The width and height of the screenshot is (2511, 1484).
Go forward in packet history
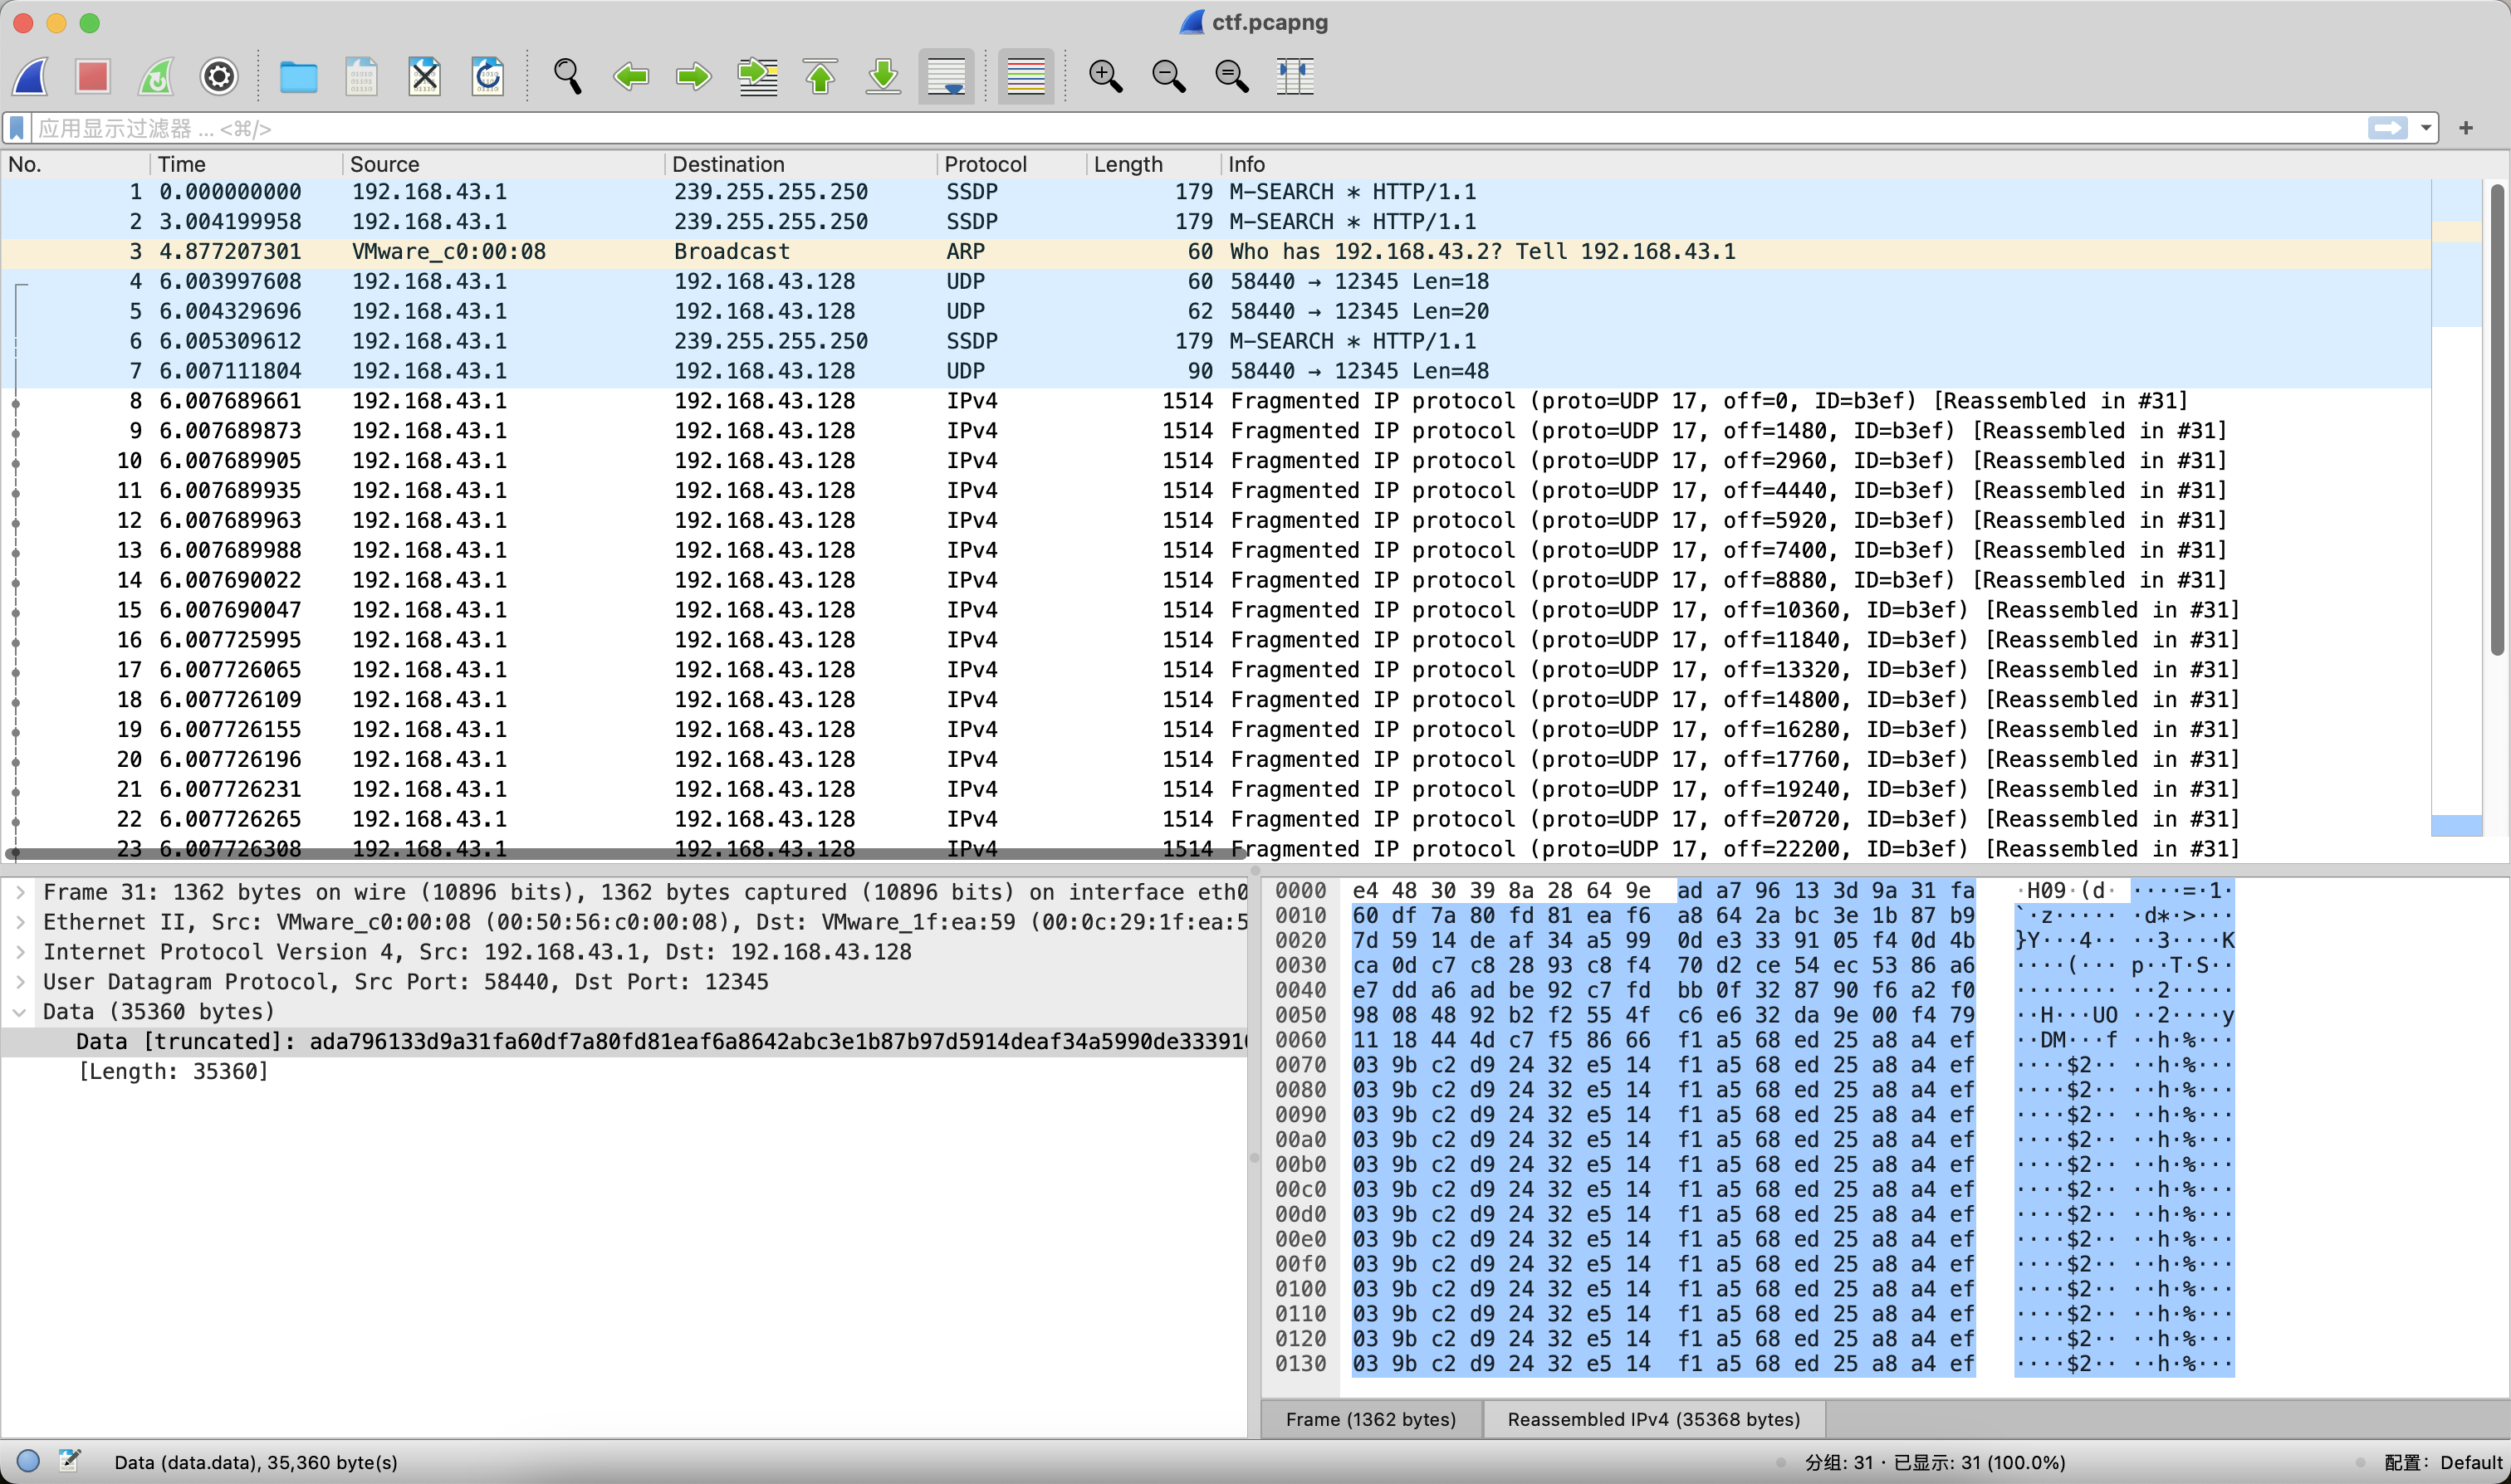pos(693,76)
